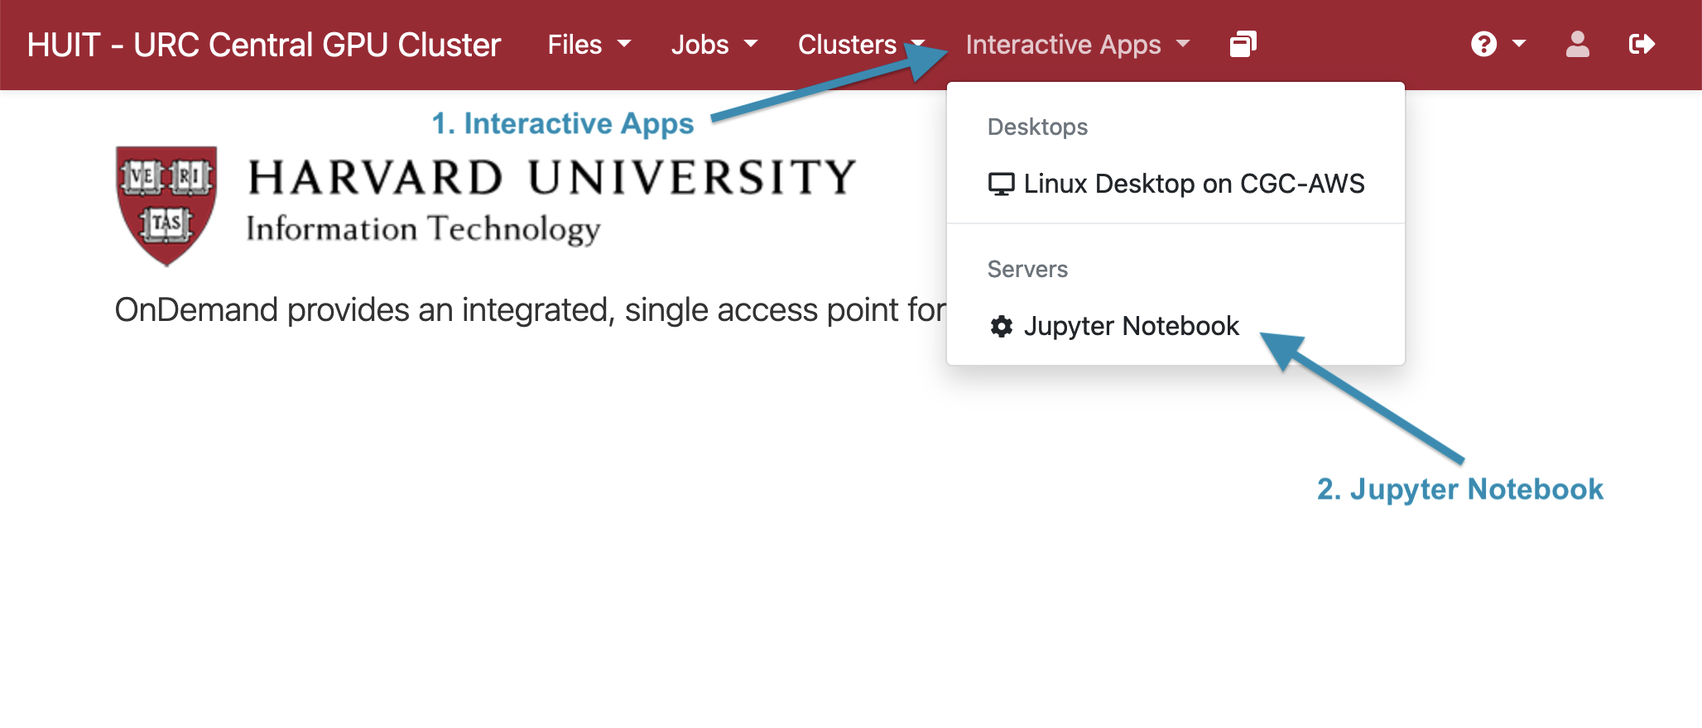The height and width of the screenshot is (728, 1702).
Task: Open My Interactive Sessions stacked-windows icon
Action: coord(1243,45)
